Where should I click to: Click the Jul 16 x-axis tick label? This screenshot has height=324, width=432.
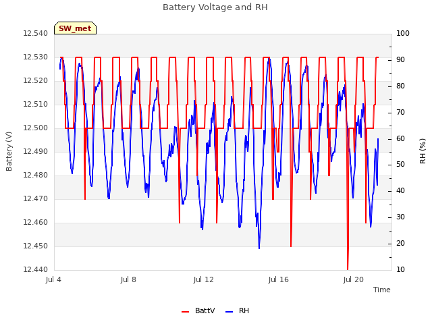(279, 280)
